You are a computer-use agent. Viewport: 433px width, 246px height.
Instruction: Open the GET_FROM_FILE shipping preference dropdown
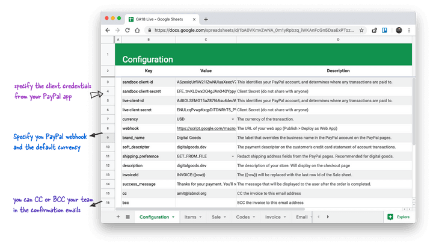point(233,156)
